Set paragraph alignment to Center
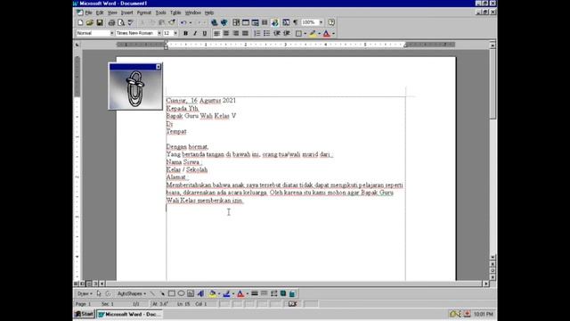Viewport: 570px width, 321px height. click(226, 34)
